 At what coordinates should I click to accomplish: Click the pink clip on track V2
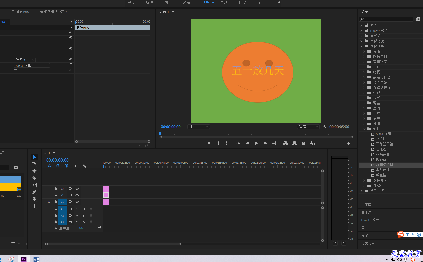point(106,195)
